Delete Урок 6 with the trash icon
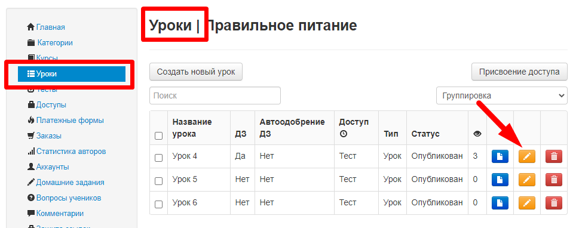The image size is (576, 228). [554, 203]
